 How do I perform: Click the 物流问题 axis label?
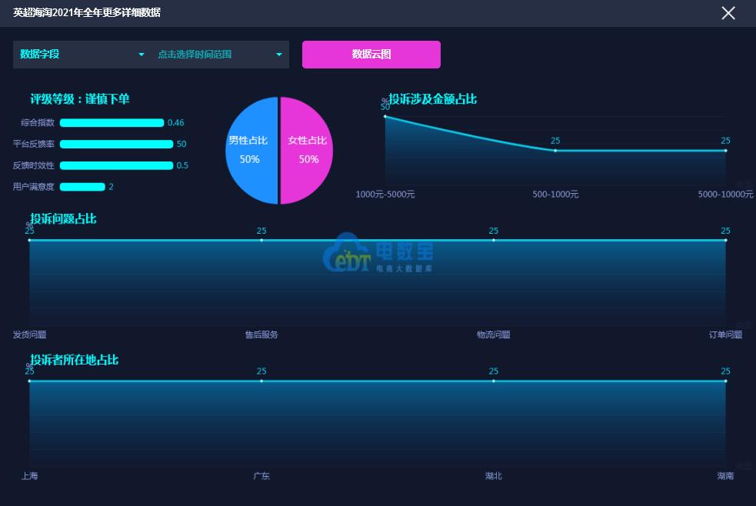[493, 335]
